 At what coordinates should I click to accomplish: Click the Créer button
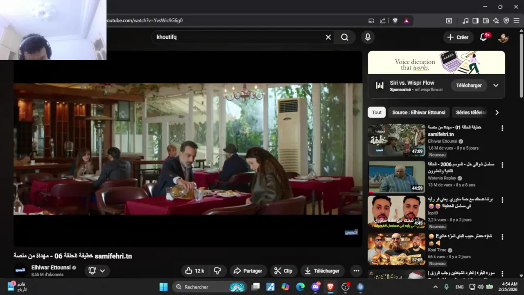tap(458, 37)
